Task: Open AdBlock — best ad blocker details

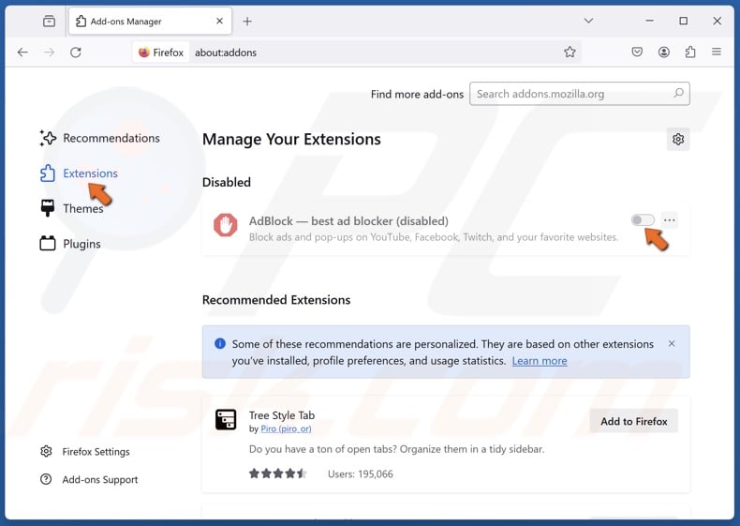Action: click(x=348, y=220)
